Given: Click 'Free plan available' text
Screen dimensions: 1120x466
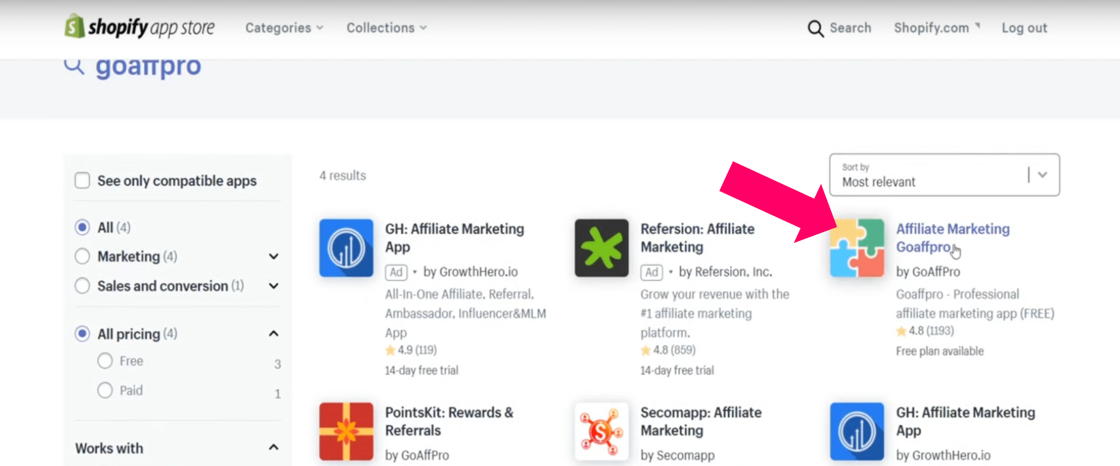Looking at the screenshot, I should tap(940, 351).
